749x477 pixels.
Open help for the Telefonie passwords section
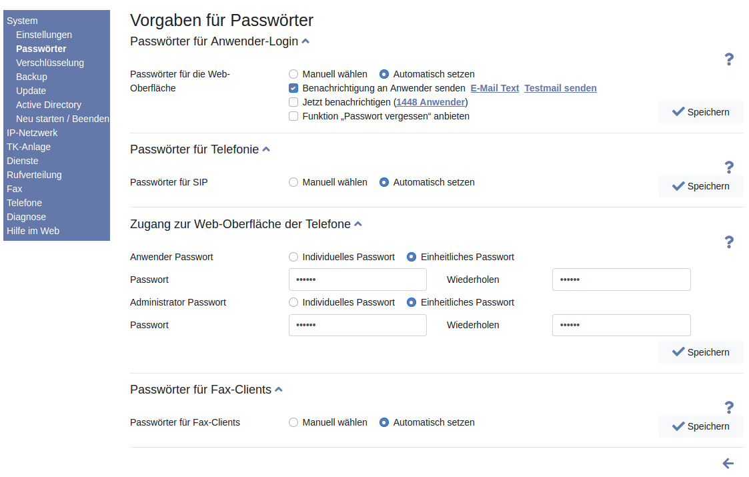(729, 167)
